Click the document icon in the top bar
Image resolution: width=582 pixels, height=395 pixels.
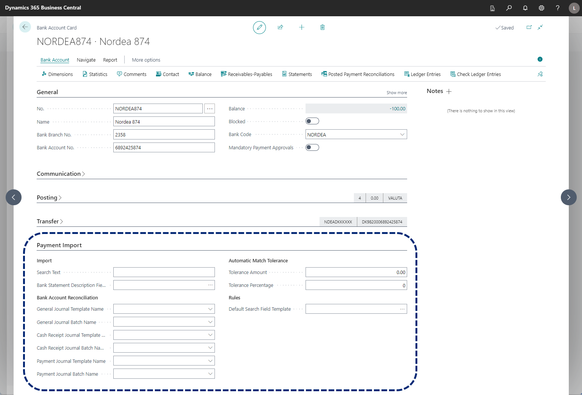(492, 8)
